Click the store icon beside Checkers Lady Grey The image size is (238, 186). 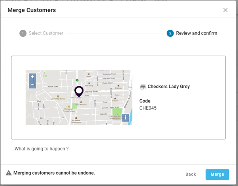143,87
